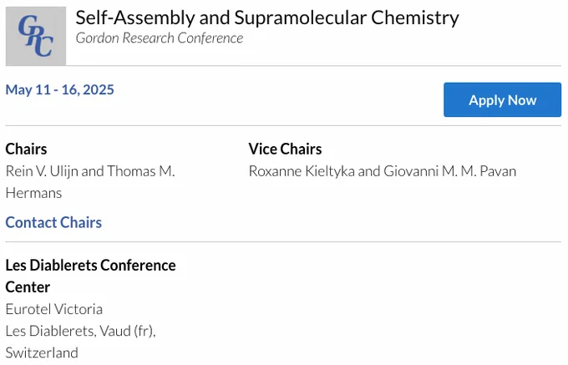Click the surname Hermans

tap(33, 193)
